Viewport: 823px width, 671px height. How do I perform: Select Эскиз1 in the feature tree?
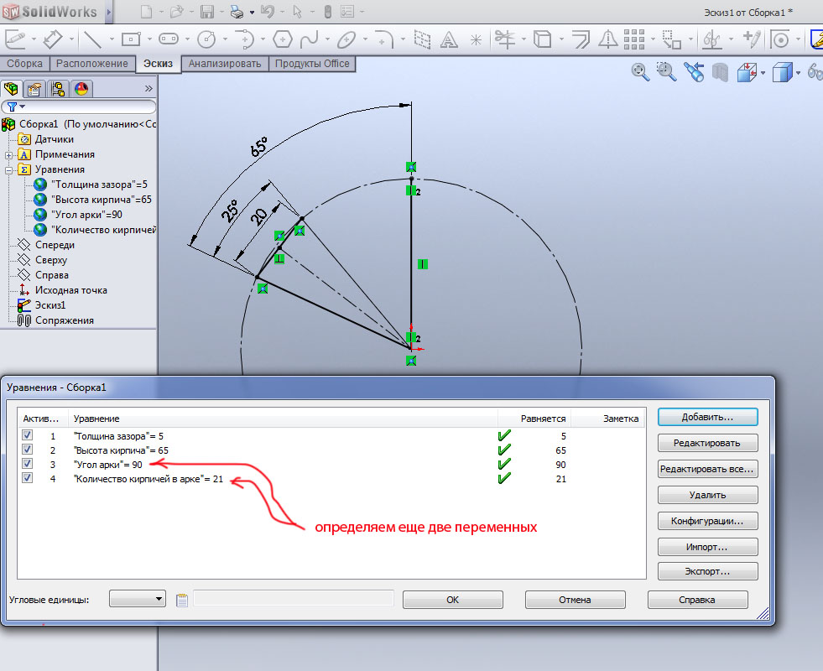(x=49, y=305)
